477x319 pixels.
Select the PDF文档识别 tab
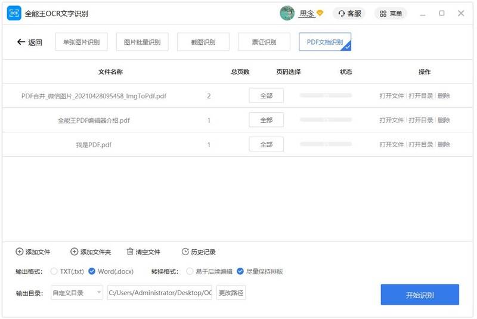pyautogui.click(x=325, y=42)
